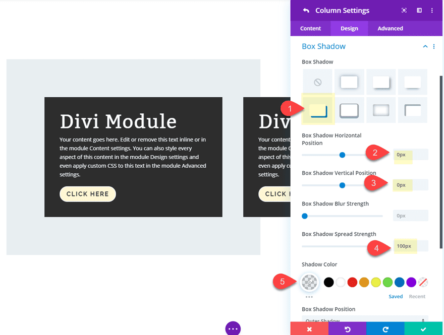Open the Design tab
Viewport: 444px width, 335px height.
click(349, 28)
